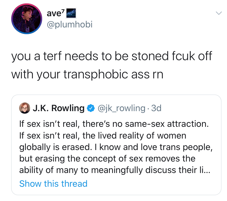
Task: Click the line "with your transphobic ass rn"
Action: (87, 74)
